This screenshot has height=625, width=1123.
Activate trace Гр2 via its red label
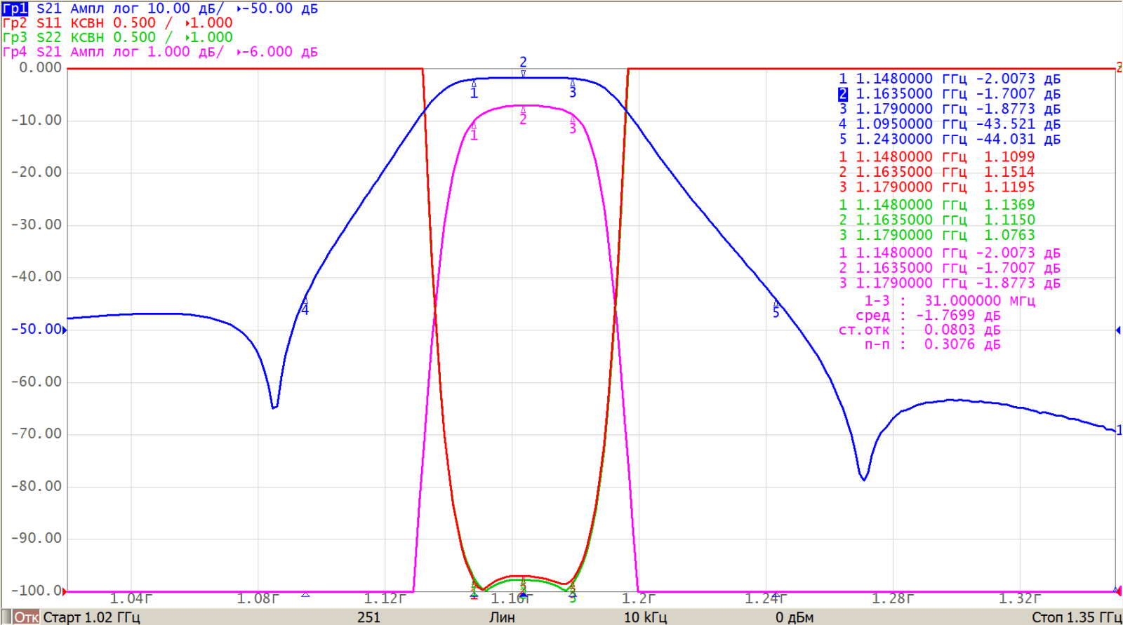[15, 22]
